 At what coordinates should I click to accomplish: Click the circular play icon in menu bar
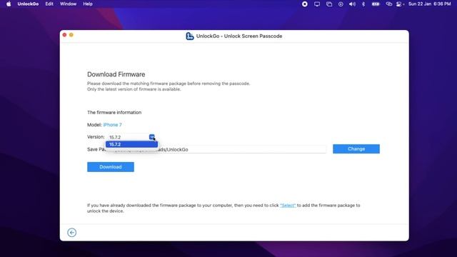click(341, 4)
